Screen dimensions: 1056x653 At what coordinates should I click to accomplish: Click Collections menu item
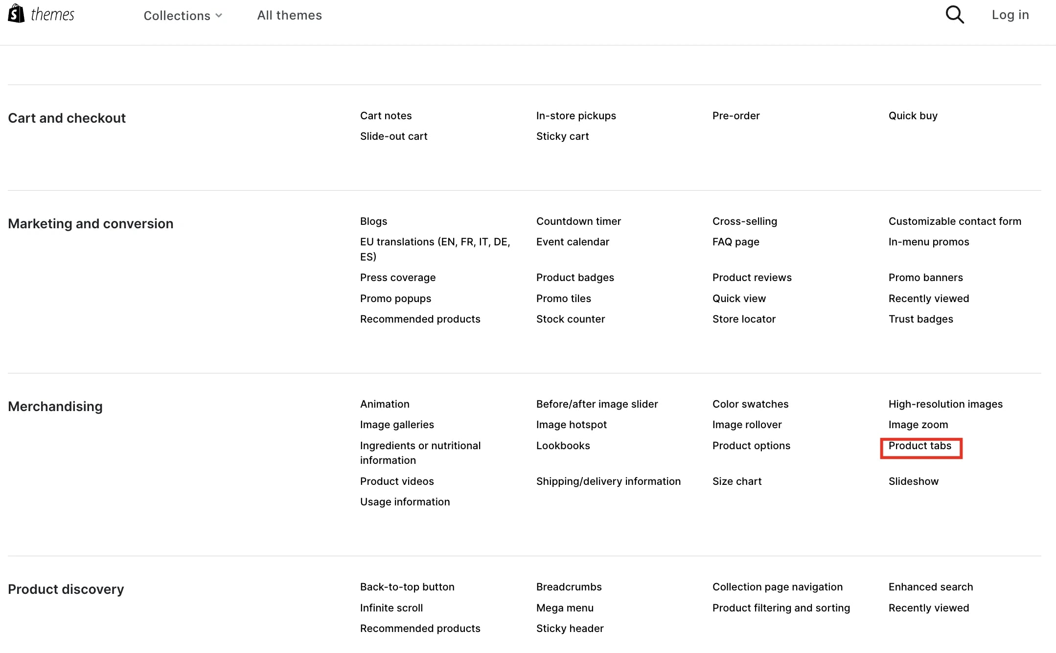click(x=184, y=15)
